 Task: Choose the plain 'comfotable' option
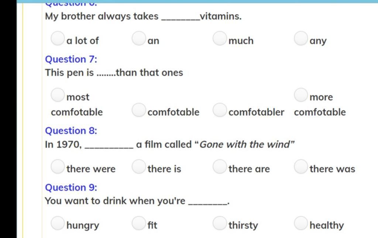point(139,110)
